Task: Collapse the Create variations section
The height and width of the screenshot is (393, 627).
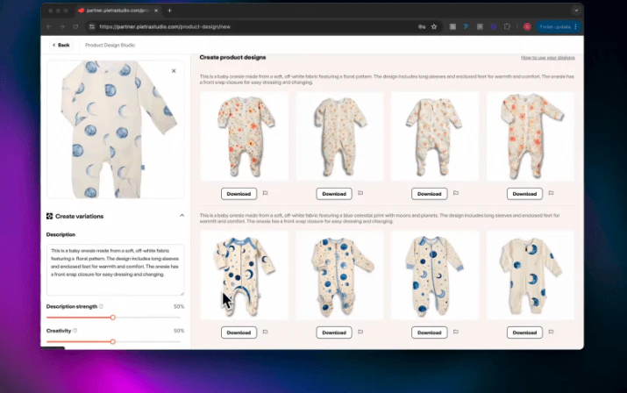Action: [182, 216]
